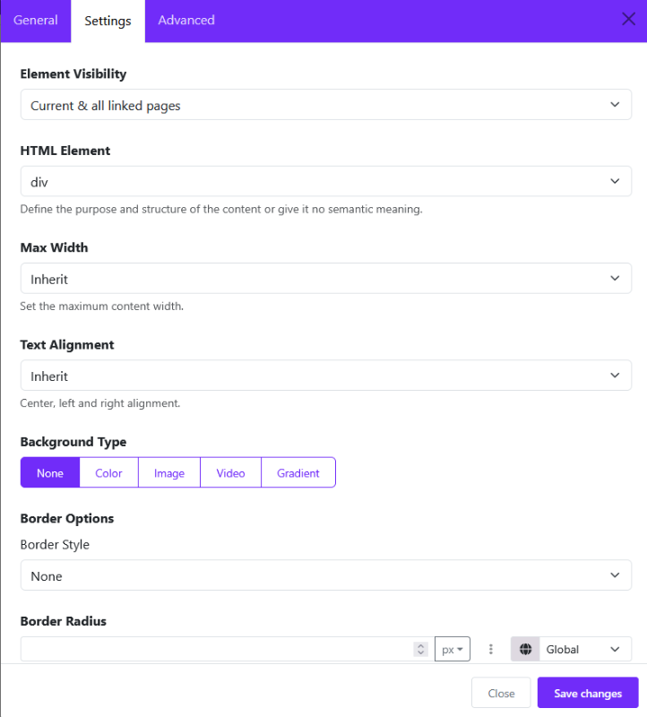Expand the Text Alignment dropdown
The width and height of the screenshot is (647, 717).
325,376
